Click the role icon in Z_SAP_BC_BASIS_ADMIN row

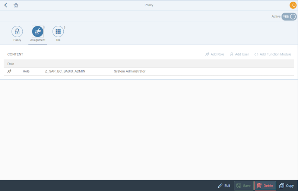[x=9, y=71]
